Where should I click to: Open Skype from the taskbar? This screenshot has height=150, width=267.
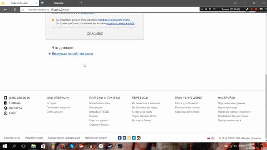point(72,146)
